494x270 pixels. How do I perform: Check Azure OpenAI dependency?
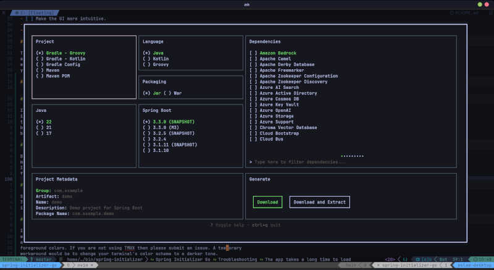click(x=270, y=110)
